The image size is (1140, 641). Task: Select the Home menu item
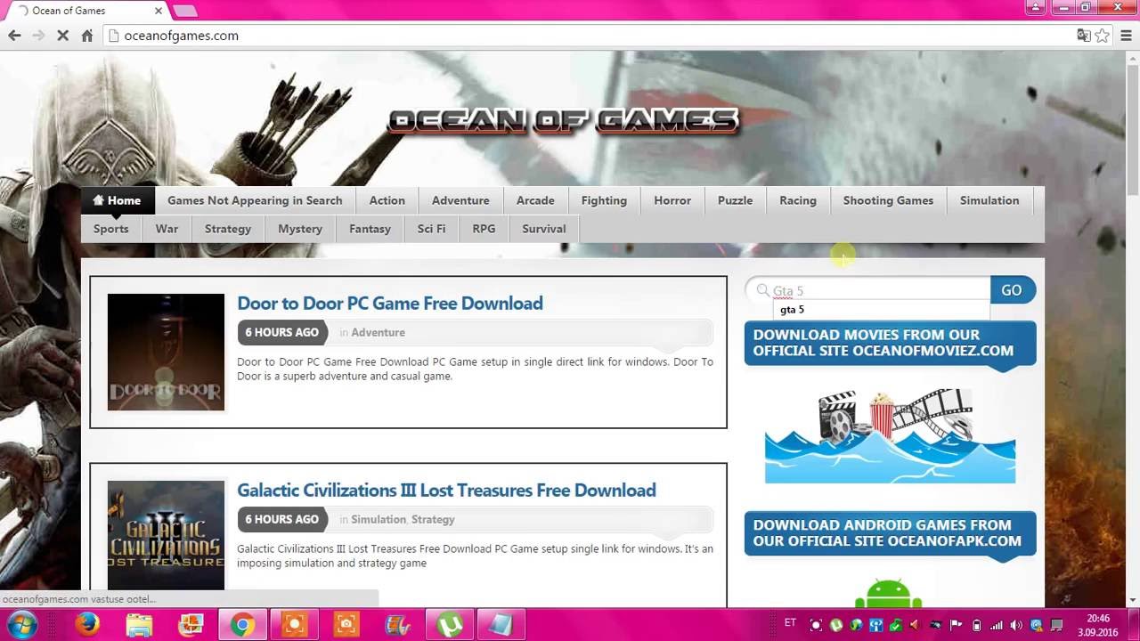click(117, 200)
